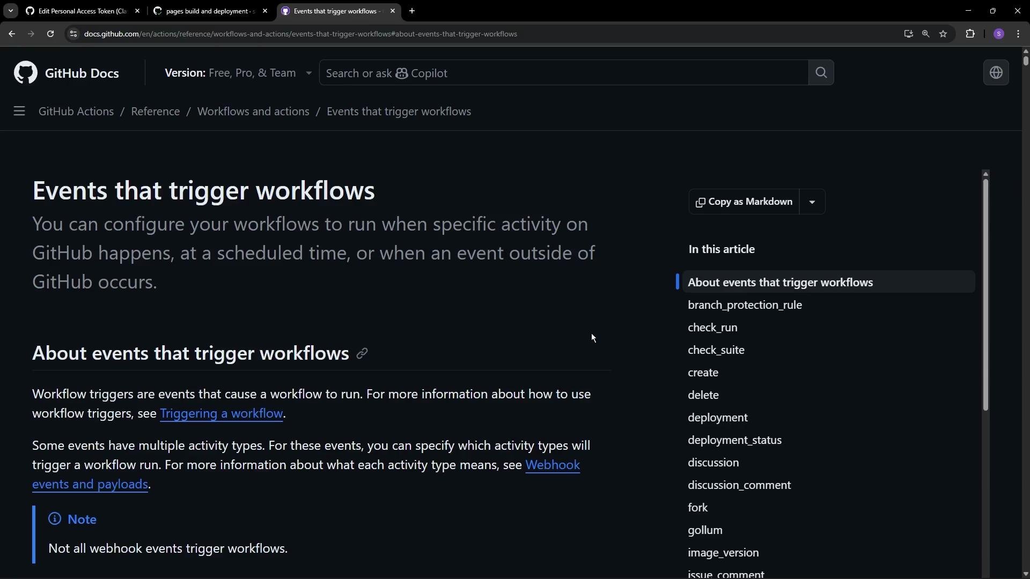Click the article list scroll-up arrow
Screen dimensions: 1030x579
pos(985,174)
